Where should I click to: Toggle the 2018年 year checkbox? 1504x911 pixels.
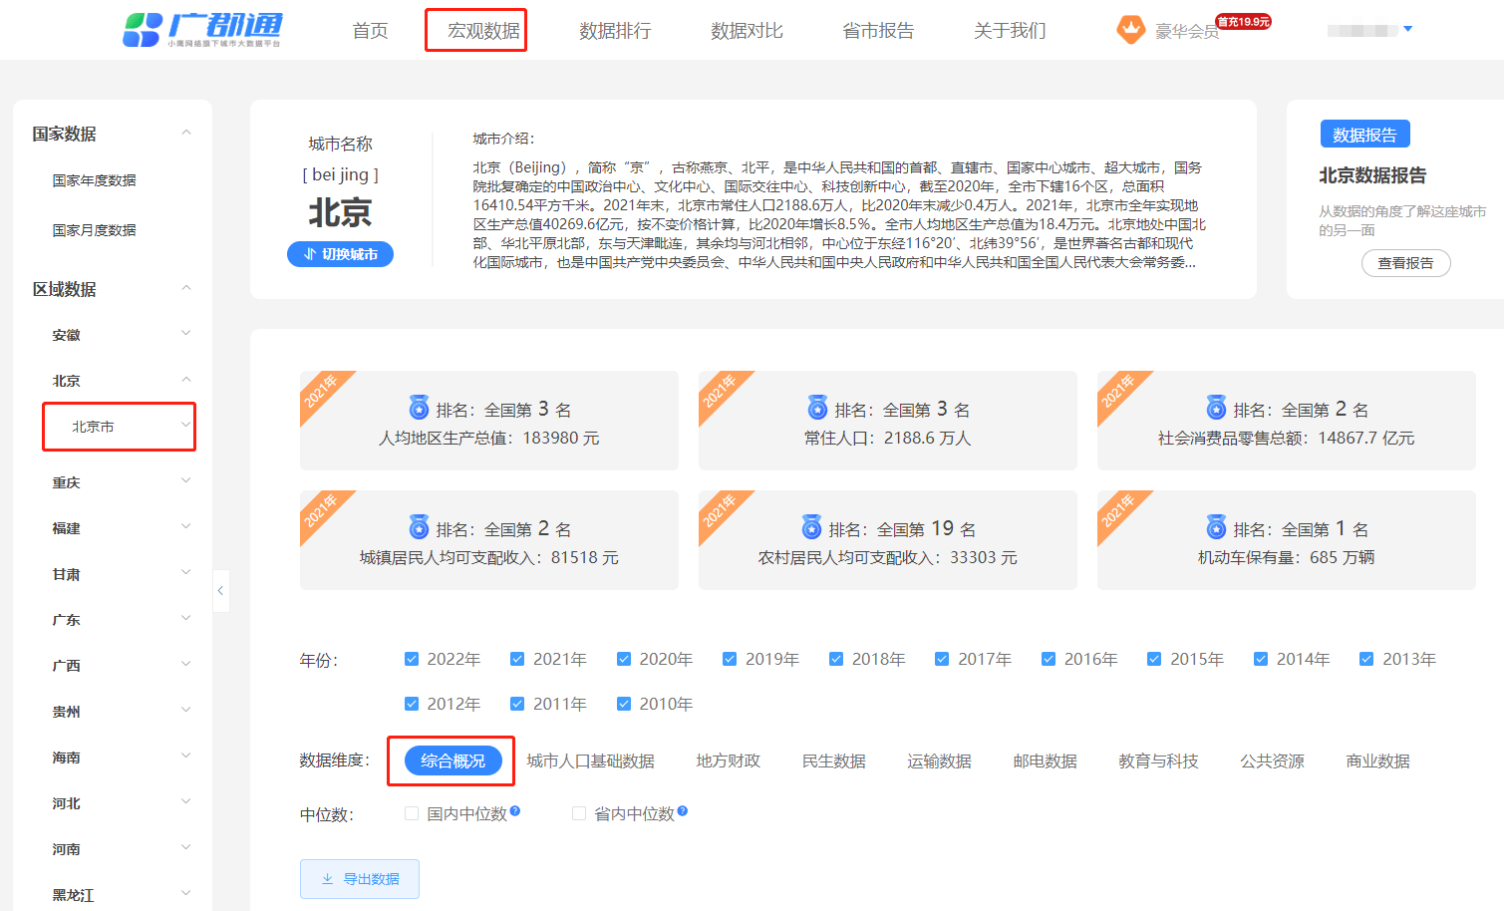point(836,659)
